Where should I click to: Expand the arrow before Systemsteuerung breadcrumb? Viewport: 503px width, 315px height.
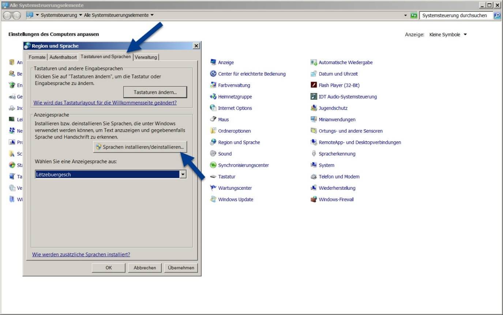tap(37, 15)
